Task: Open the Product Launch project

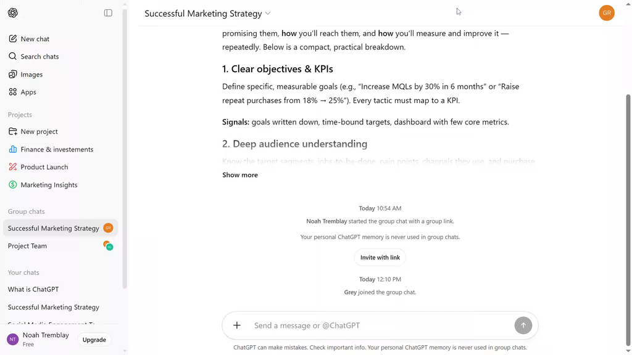Action: [44, 167]
